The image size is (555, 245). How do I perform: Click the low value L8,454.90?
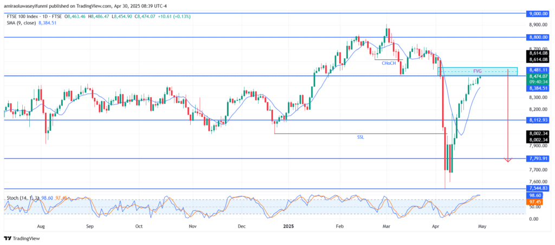121,16
